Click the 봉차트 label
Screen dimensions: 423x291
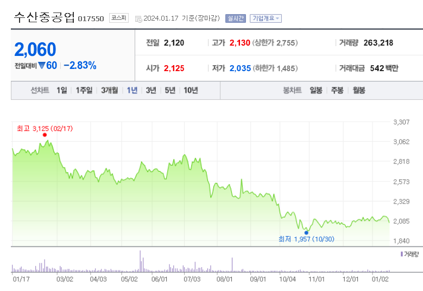pos(292,90)
